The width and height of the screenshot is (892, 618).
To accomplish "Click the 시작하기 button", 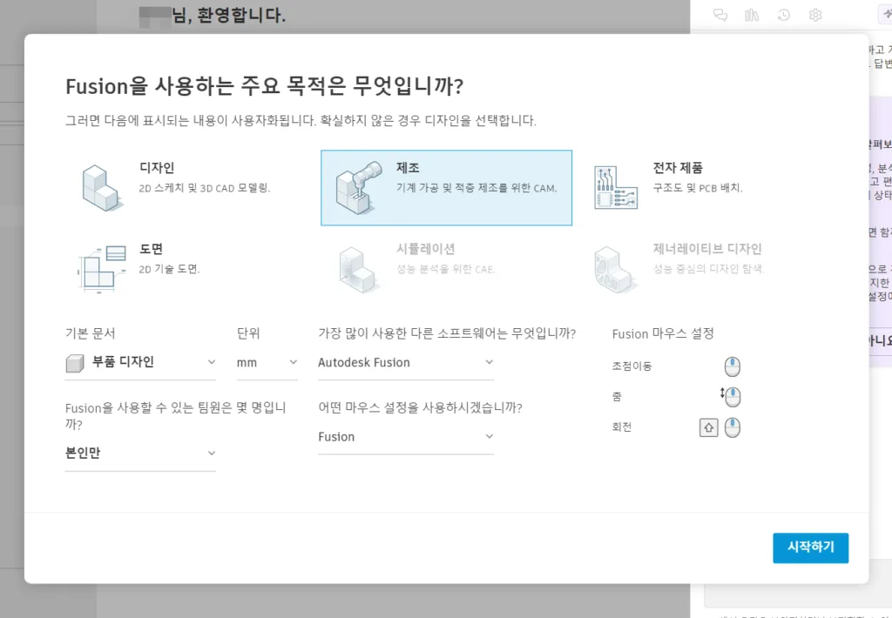I will (x=810, y=547).
